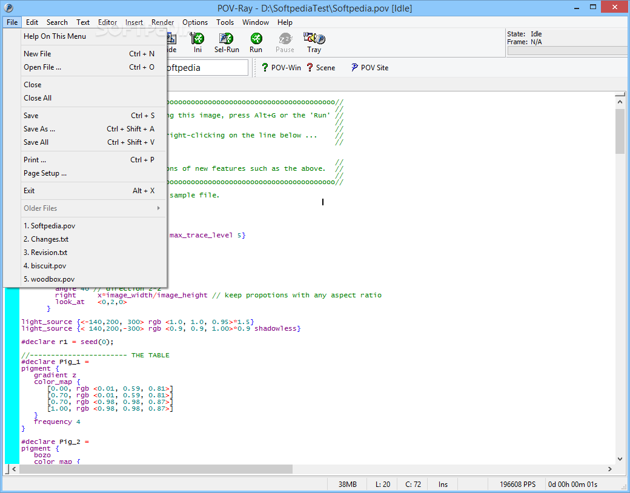Image resolution: width=630 pixels, height=493 pixels.
Task: Open POV-Win help
Action: 281,67
